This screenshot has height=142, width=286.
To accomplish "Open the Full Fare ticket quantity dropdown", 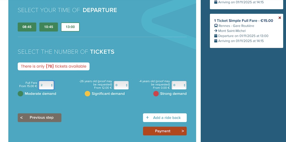I will point(46,85).
